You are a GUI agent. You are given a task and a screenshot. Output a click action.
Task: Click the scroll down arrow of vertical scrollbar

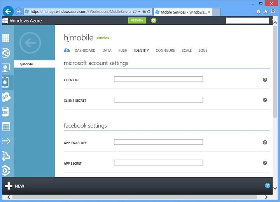(275, 188)
